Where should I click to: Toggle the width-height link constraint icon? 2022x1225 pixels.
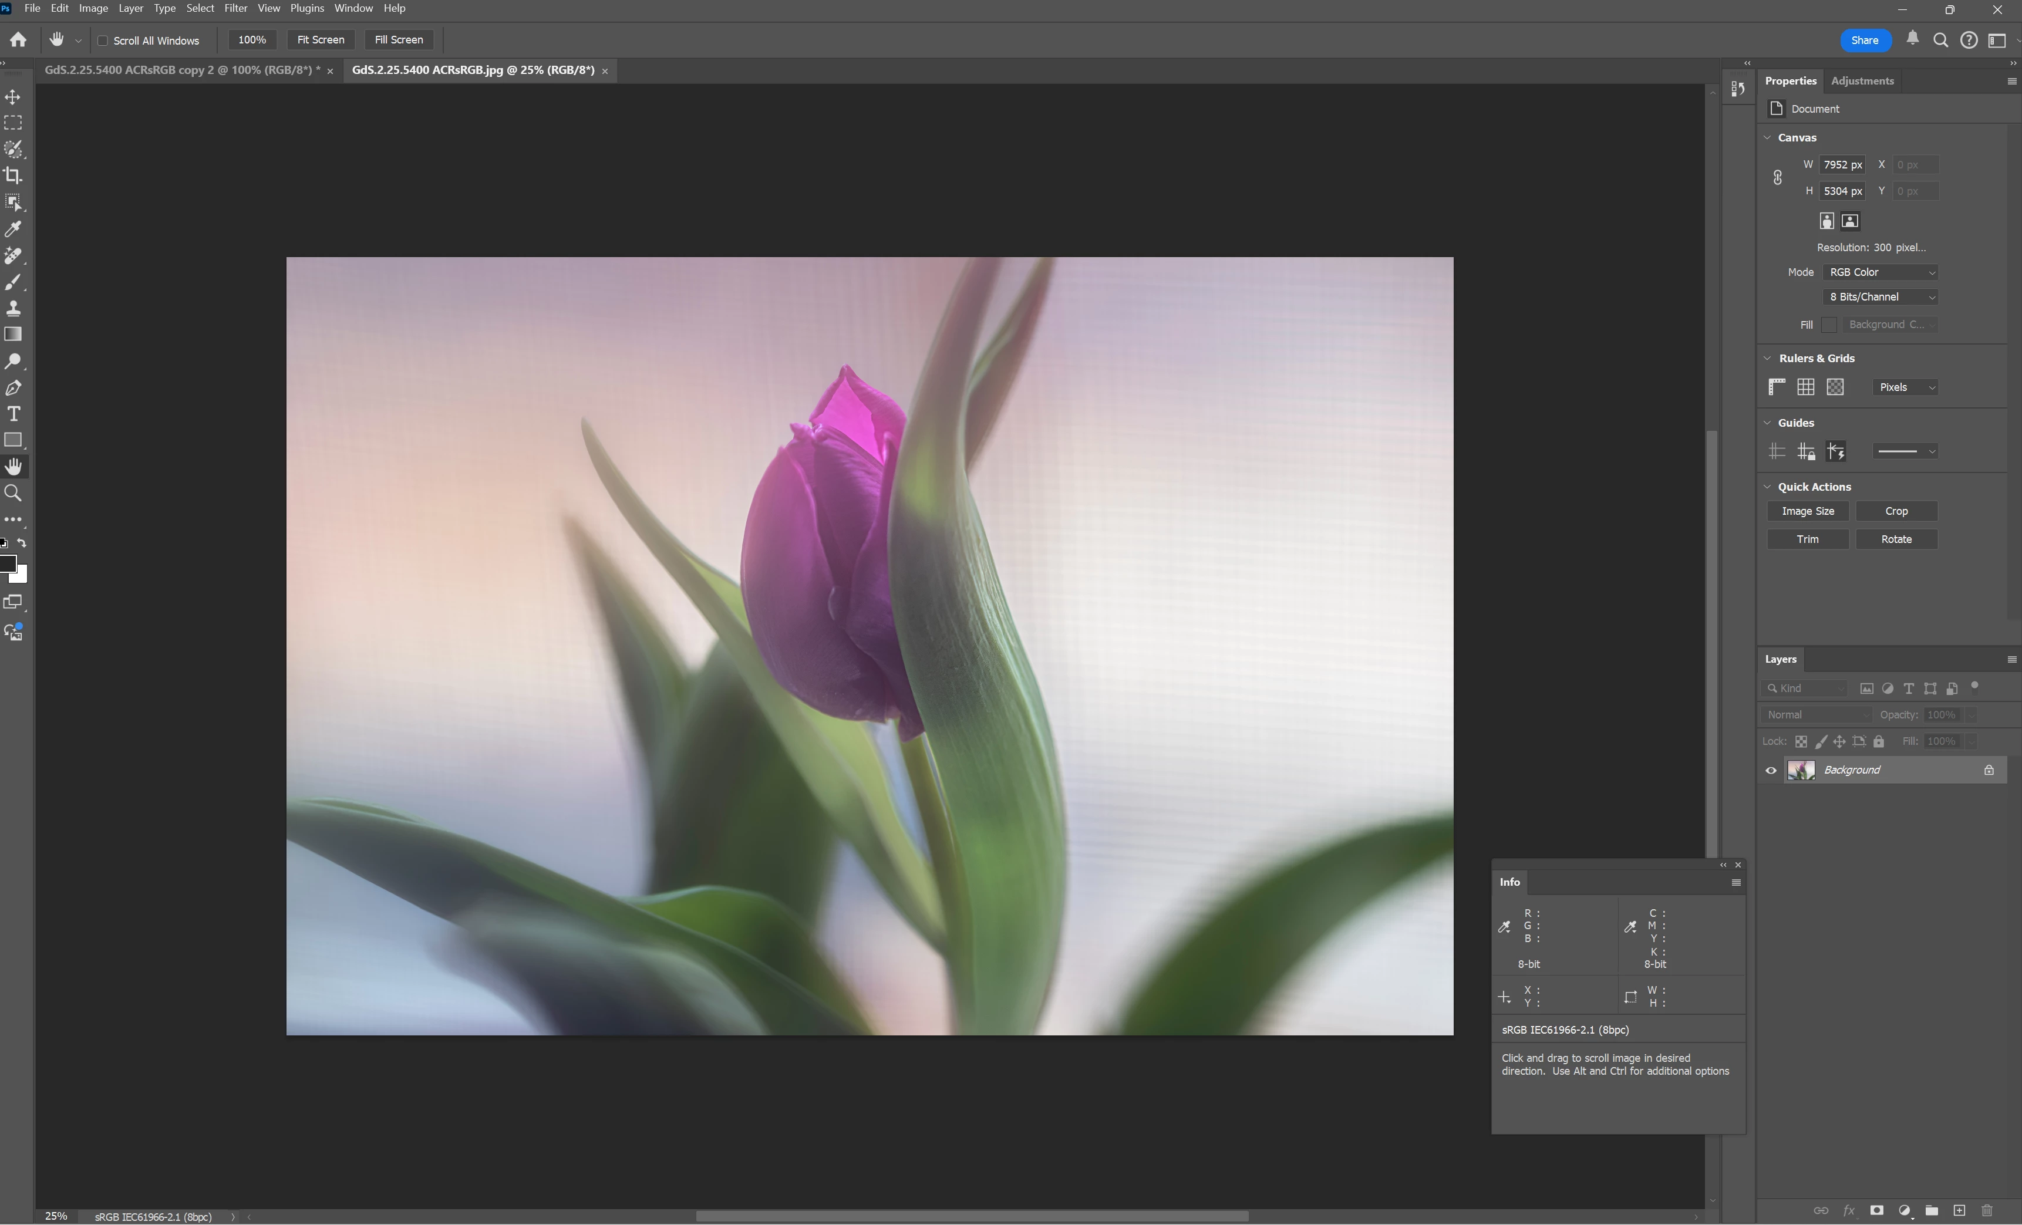pyautogui.click(x=1777, y=177)
